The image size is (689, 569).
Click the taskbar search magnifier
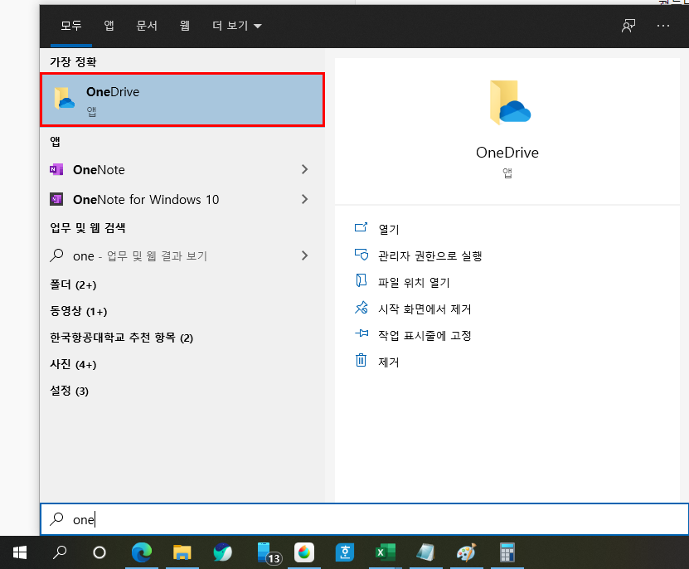[60, 552]
